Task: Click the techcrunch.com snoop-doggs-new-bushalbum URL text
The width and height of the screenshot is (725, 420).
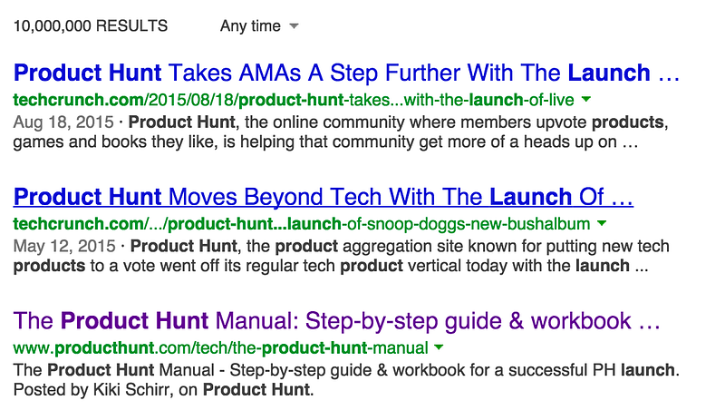Action: click(x=302, y=224)
